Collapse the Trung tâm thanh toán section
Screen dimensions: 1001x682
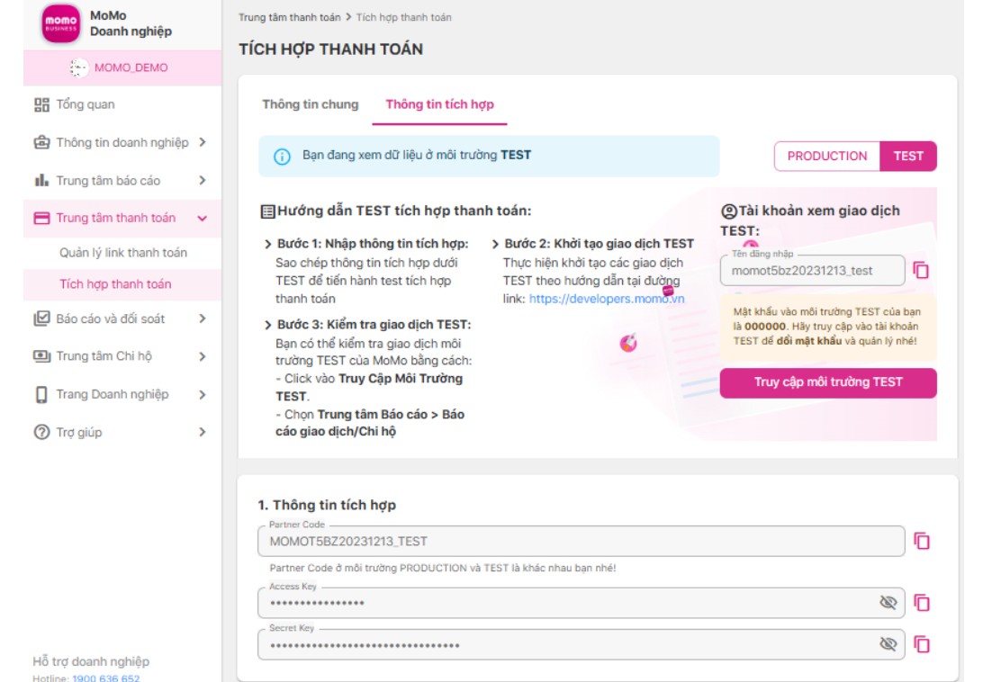click(203, 219)
